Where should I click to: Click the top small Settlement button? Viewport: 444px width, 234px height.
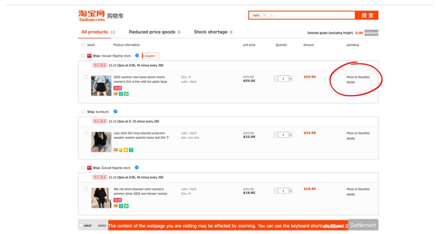371,33
